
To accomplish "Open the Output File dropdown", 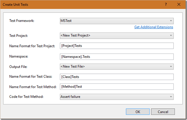I will [116, 67].
